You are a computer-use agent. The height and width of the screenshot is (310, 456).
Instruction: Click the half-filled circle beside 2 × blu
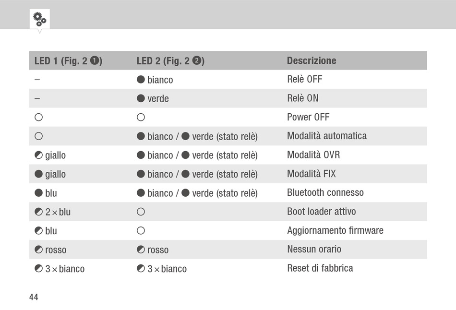pyautogui.click(x=38, y=212)
